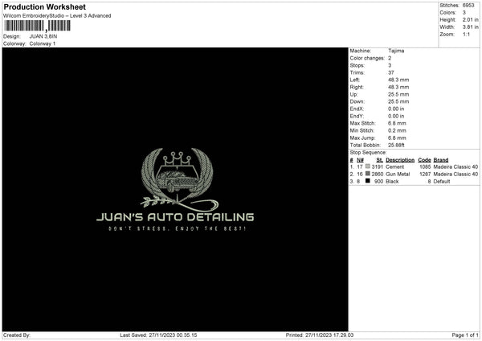Click the Stitches count 6953
This screenshot has height=341, width=482.
[468, 6]
